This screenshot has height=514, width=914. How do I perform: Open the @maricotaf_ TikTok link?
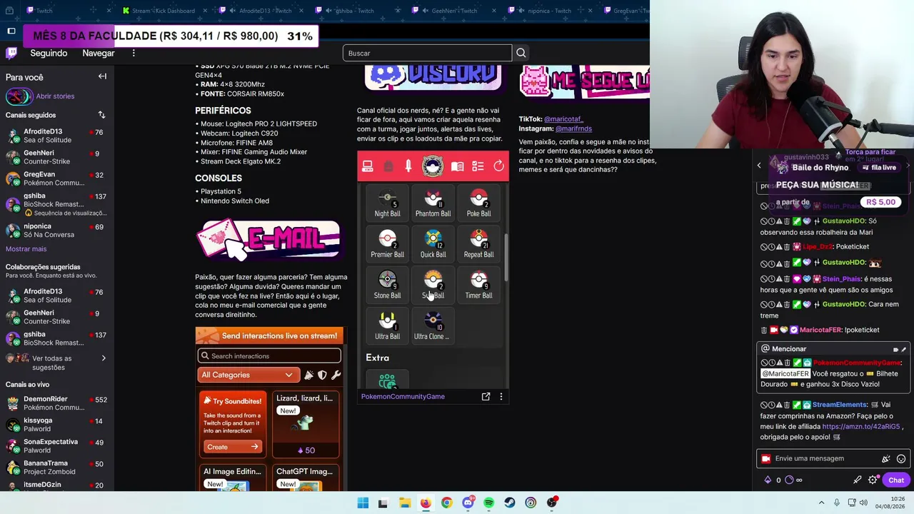pos(563,119)
